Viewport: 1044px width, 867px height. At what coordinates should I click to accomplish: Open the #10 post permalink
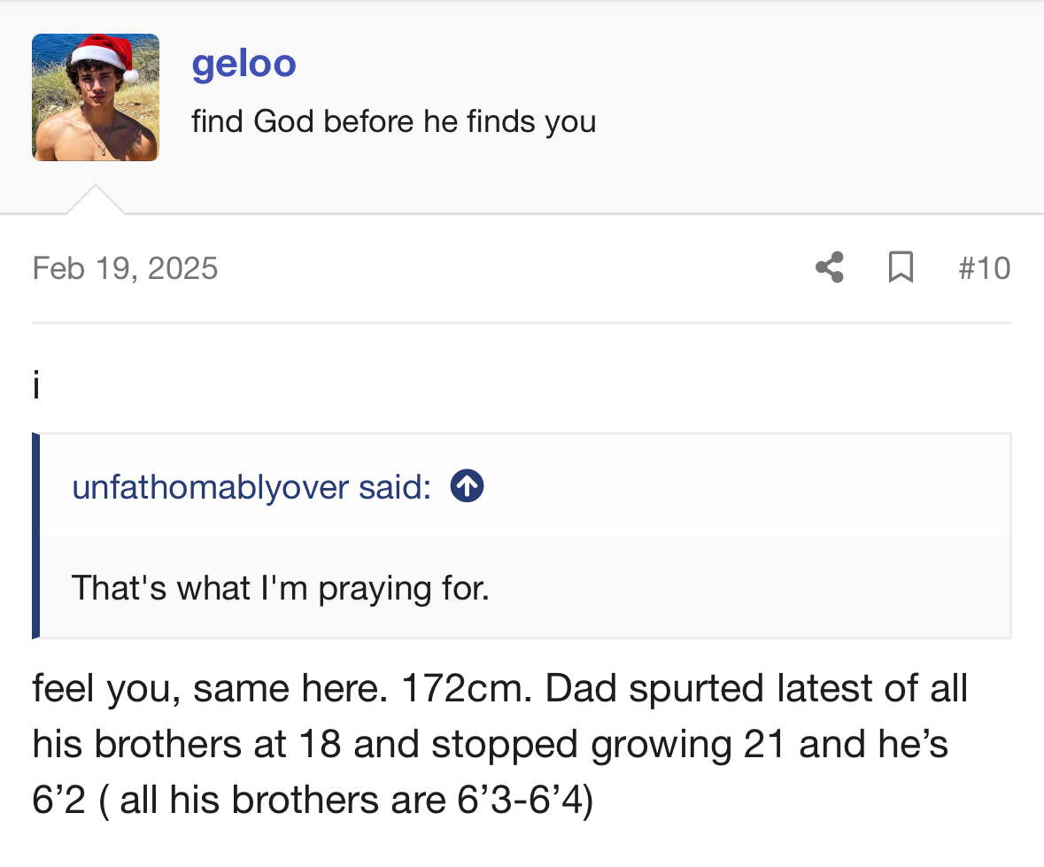(984, 267)
